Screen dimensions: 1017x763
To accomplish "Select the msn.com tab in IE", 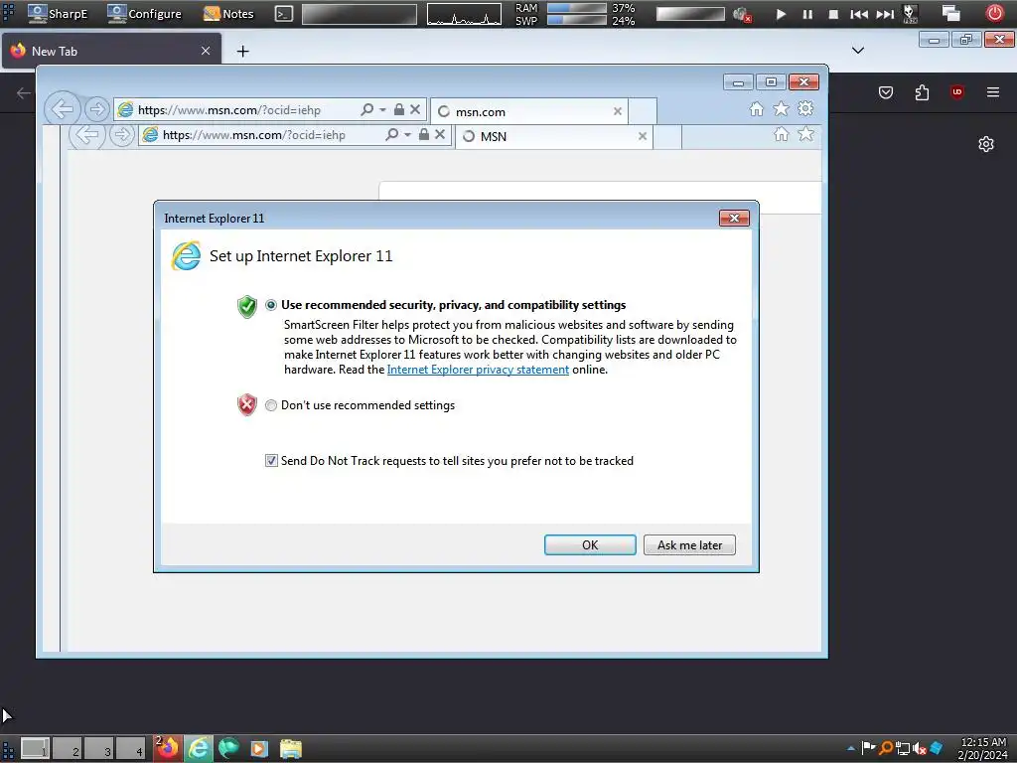I will coord(529,111).
